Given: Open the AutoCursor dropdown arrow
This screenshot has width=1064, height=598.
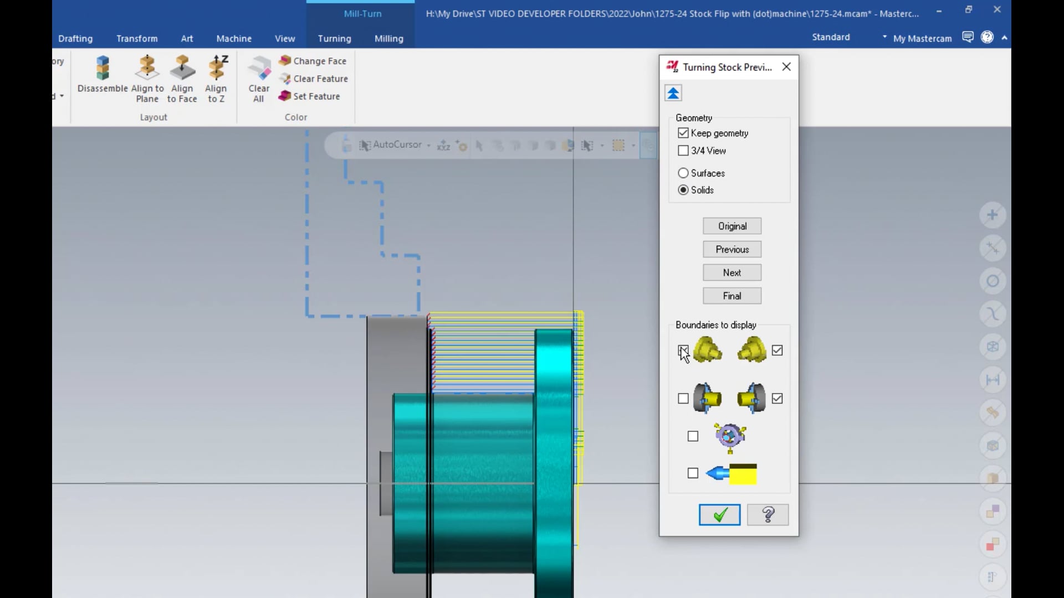Looking at the screenshot, I should [429, 146].
